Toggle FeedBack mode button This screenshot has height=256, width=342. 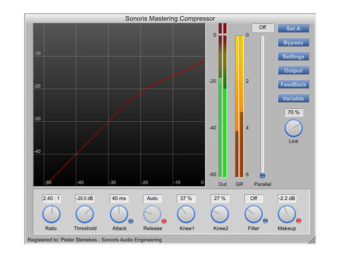293,84
